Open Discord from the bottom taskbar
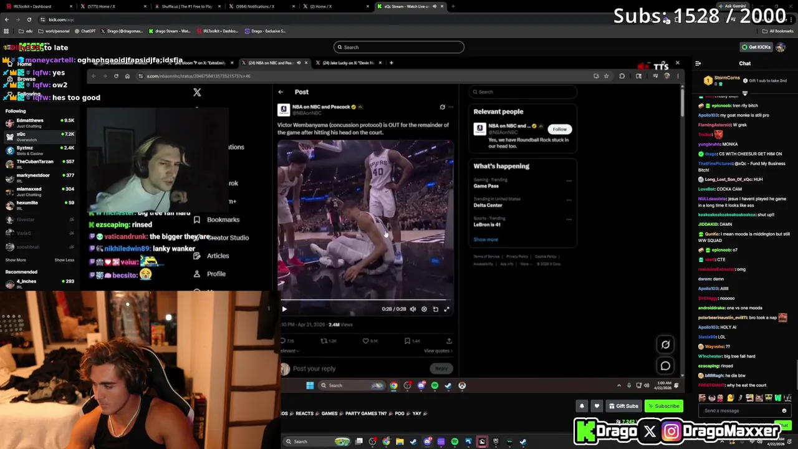Screen dimensions: 798x449 click(x=427, y=442)
